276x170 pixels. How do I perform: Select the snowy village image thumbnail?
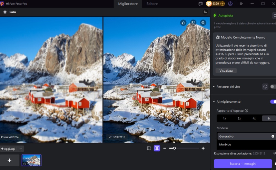point(31,160)
